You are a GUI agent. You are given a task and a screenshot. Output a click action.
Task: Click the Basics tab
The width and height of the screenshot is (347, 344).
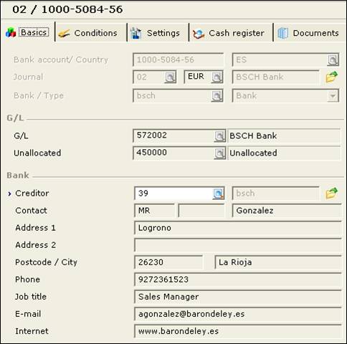tap(28, 32)
